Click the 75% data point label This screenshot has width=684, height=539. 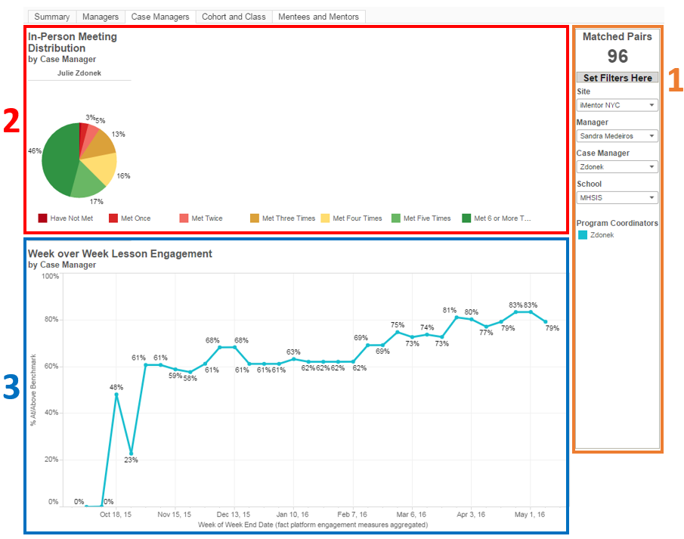pyautogui.click(x=398, y=325)
